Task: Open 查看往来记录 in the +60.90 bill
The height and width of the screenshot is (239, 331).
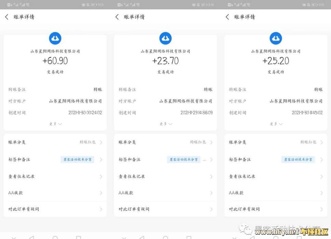Action: (x=55, y=177)
